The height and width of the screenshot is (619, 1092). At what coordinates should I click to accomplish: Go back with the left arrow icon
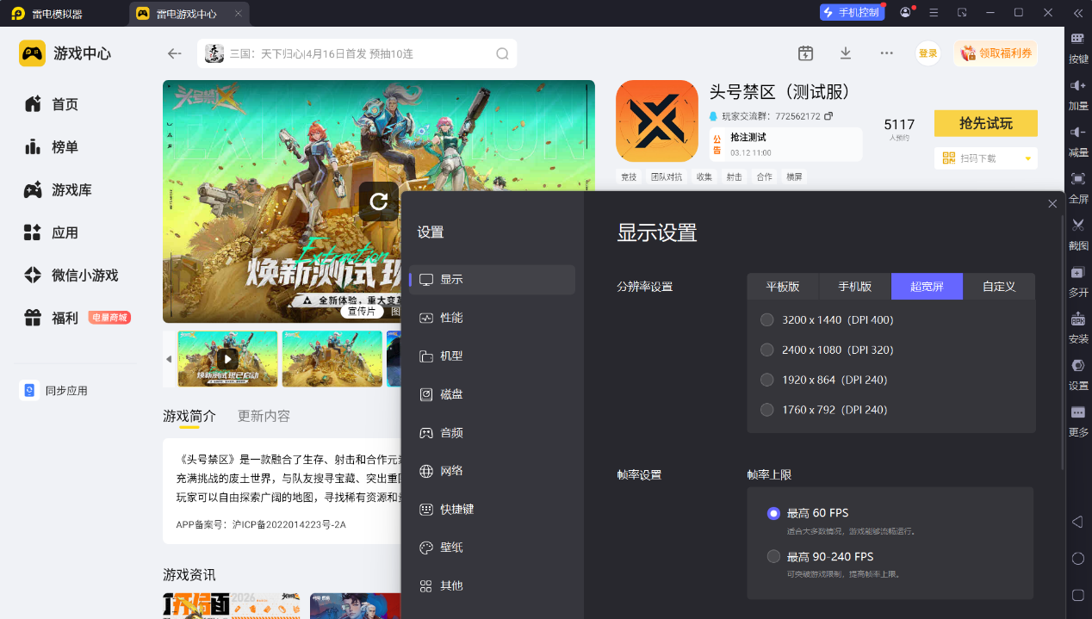[x=175, y=53]
